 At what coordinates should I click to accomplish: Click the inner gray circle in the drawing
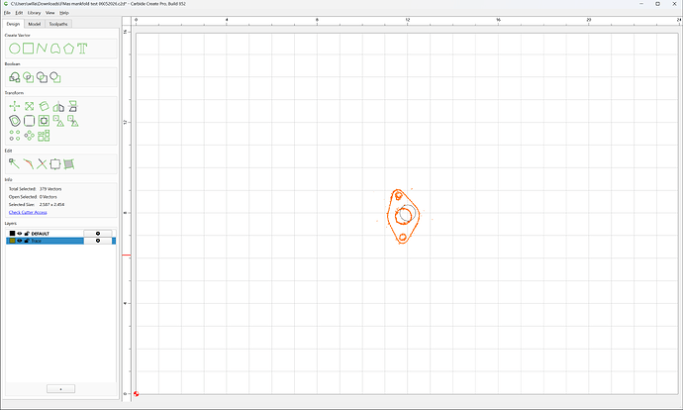coord(408,213)
